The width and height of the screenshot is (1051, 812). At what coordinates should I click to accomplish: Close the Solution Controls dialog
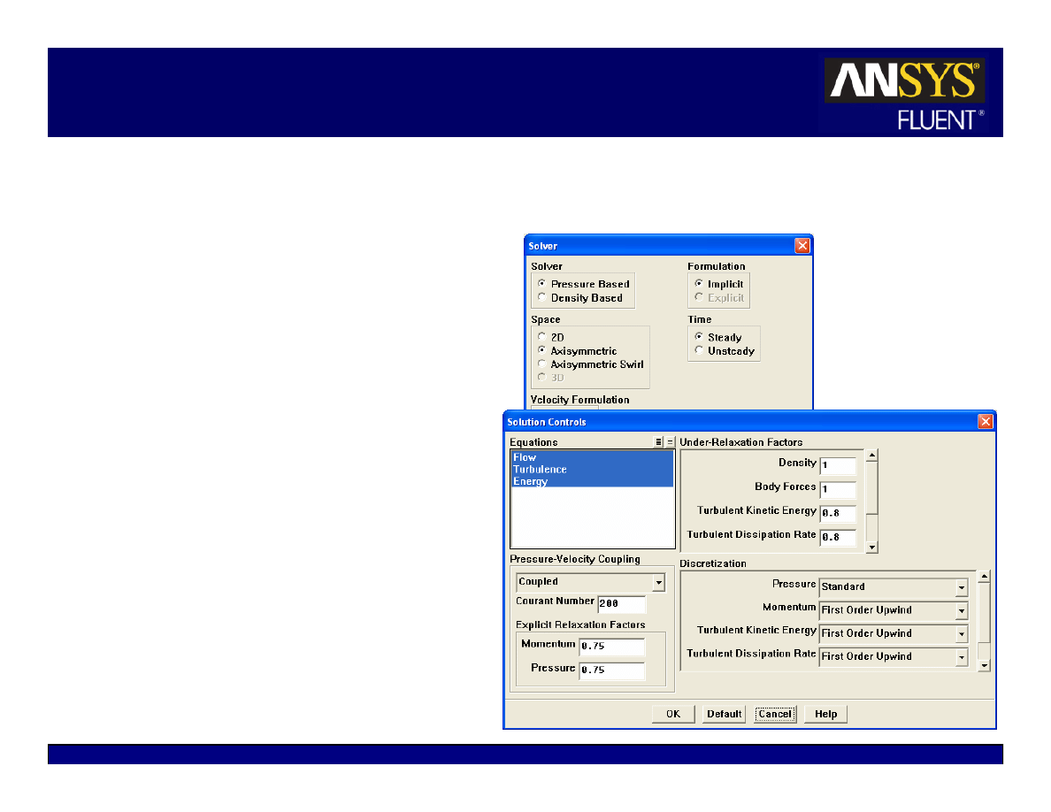pyautogui.click(x=985, y=422)
